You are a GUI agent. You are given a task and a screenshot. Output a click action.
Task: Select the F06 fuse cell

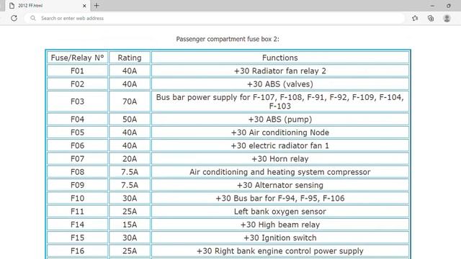pyautogui.click(x=77, y=145)
